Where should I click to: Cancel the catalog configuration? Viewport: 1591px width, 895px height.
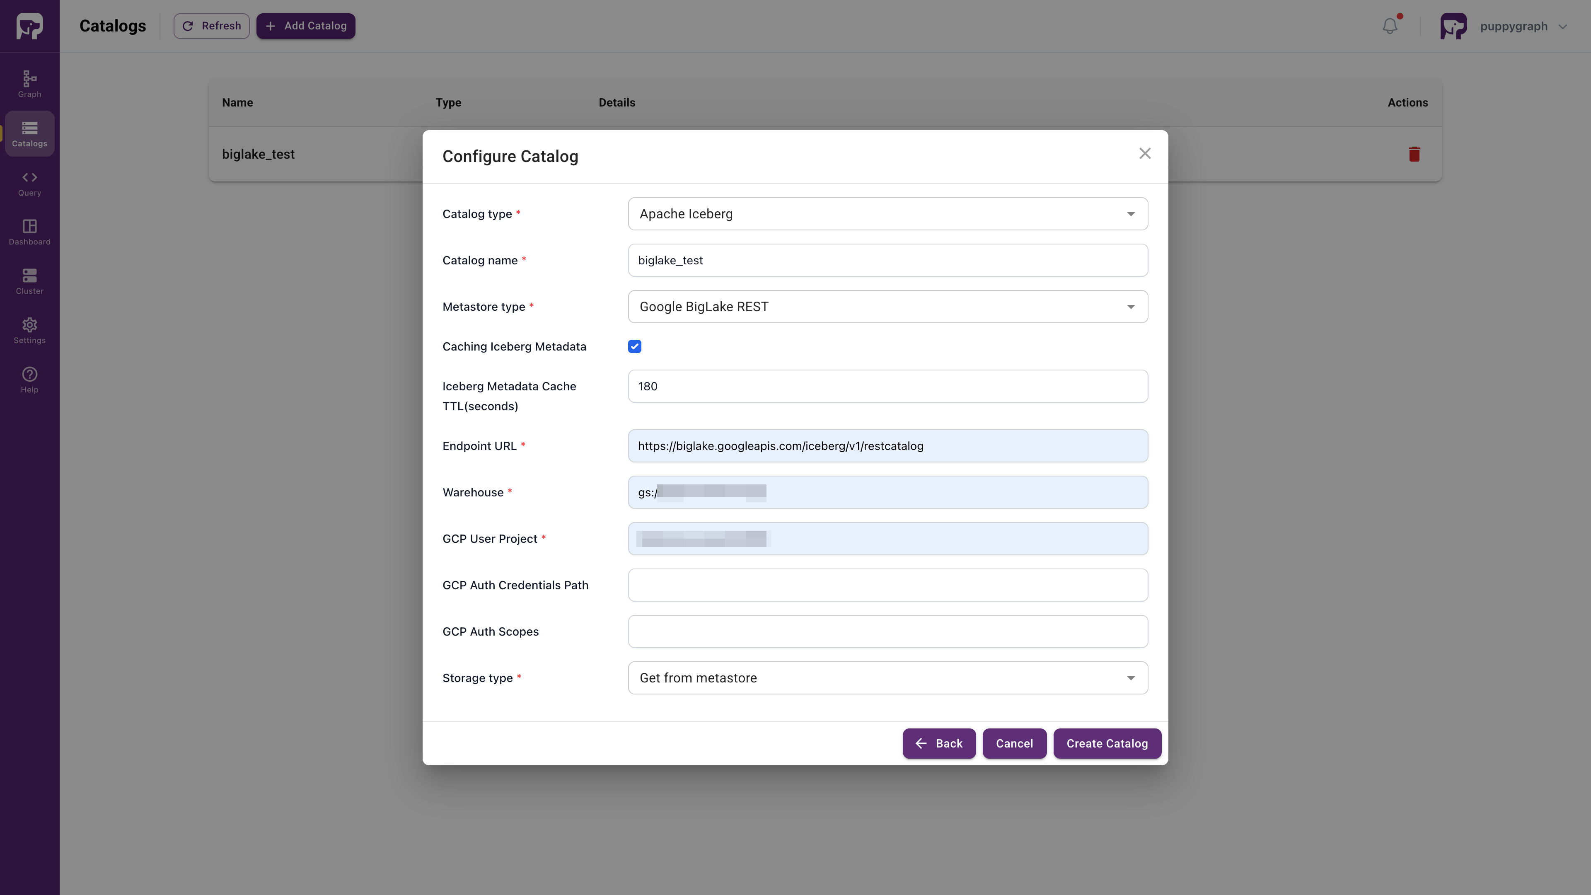(1014, 743)
